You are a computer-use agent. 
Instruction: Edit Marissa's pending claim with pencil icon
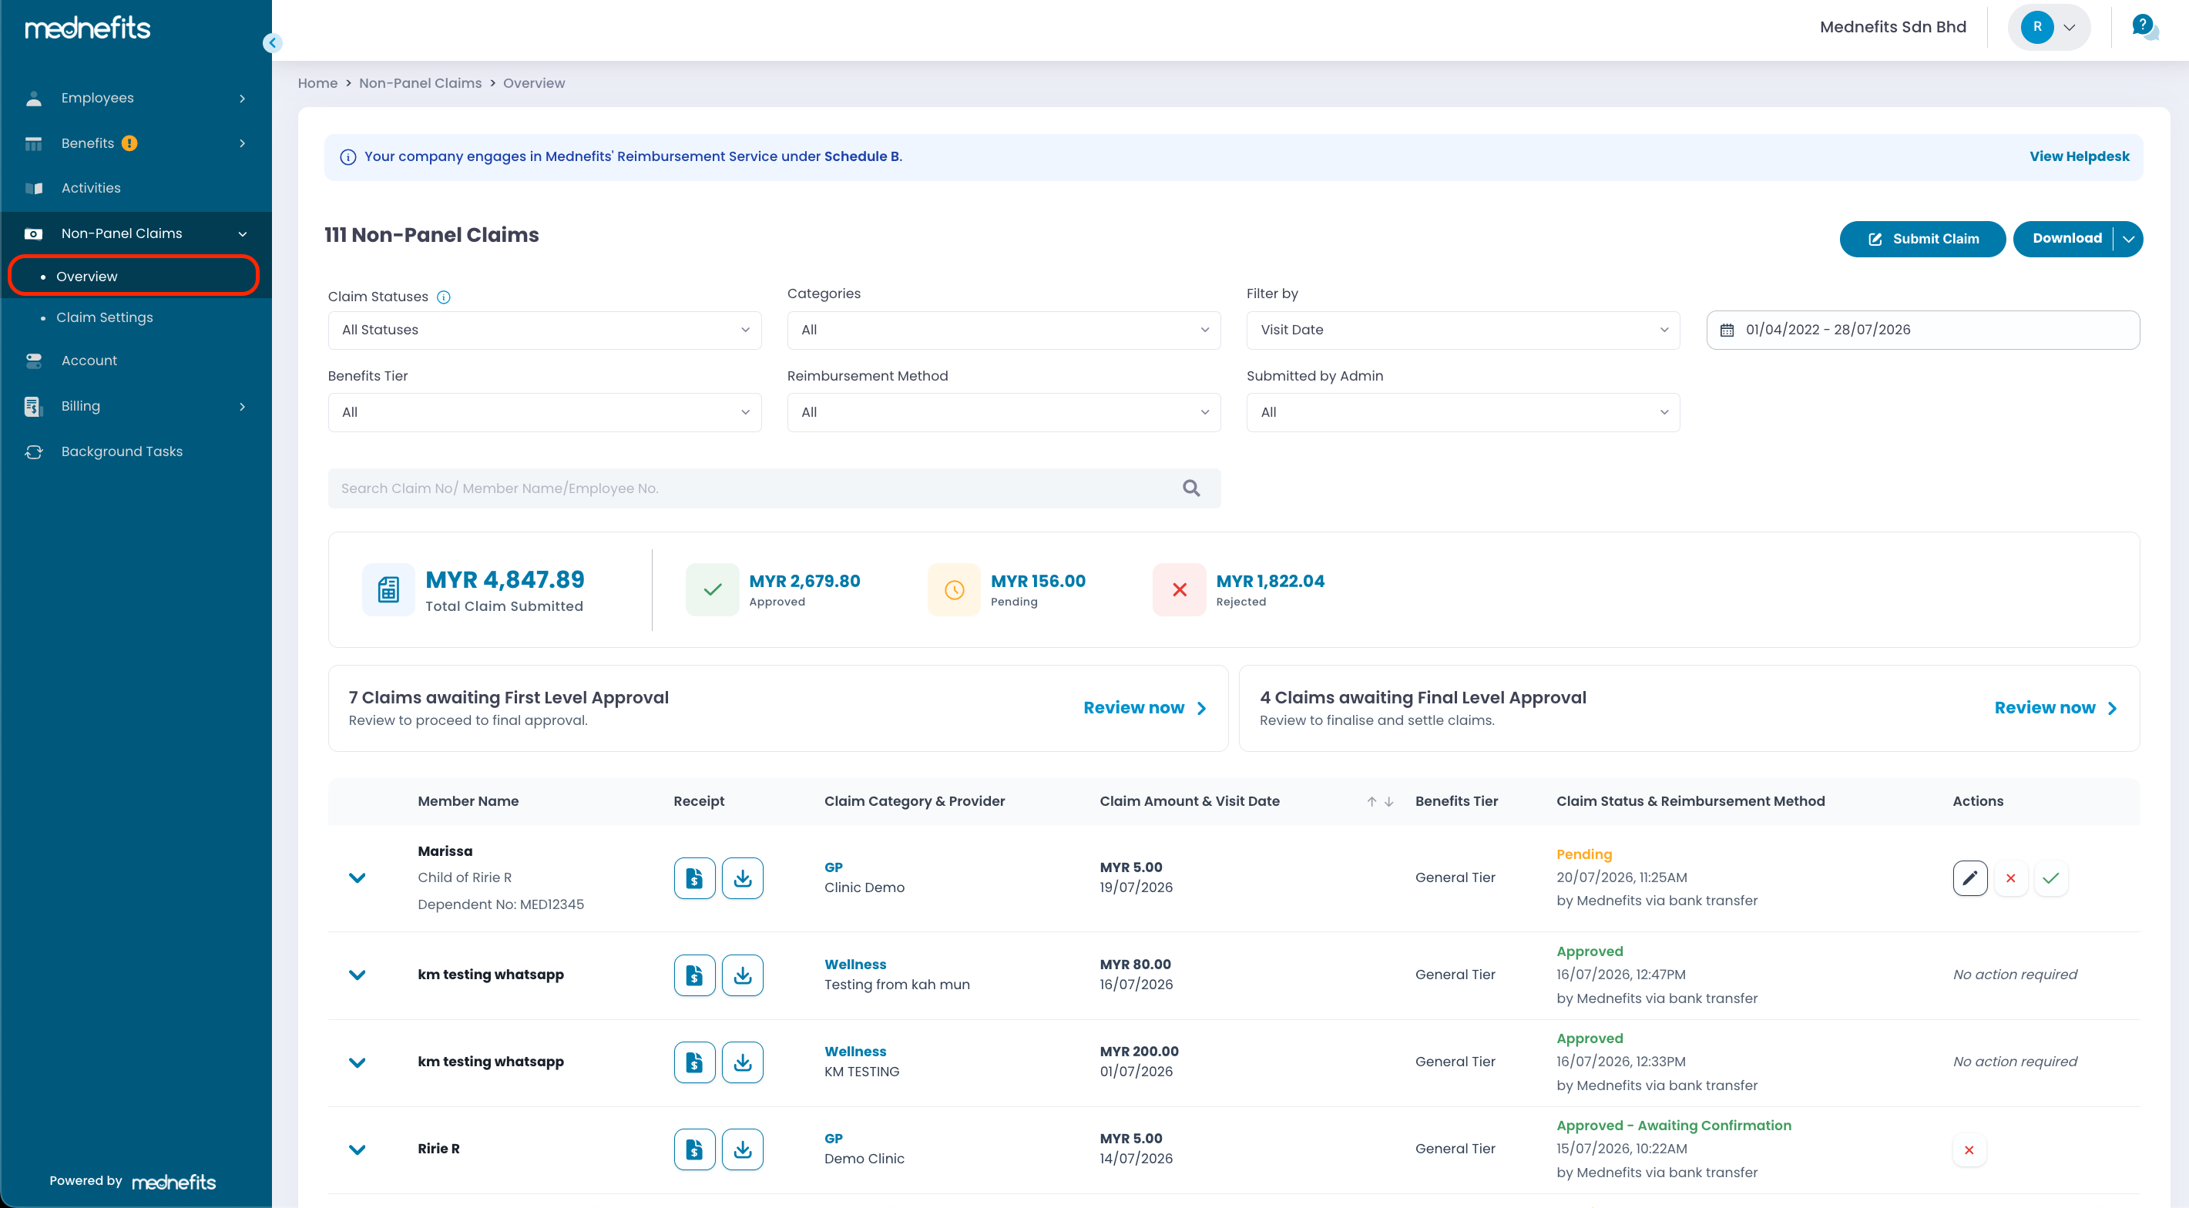1969,877
